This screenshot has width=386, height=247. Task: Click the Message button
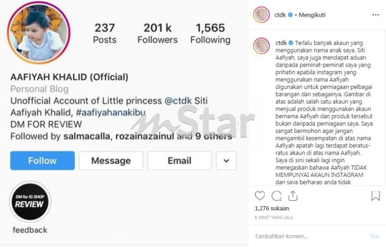(x=111, y=161)
